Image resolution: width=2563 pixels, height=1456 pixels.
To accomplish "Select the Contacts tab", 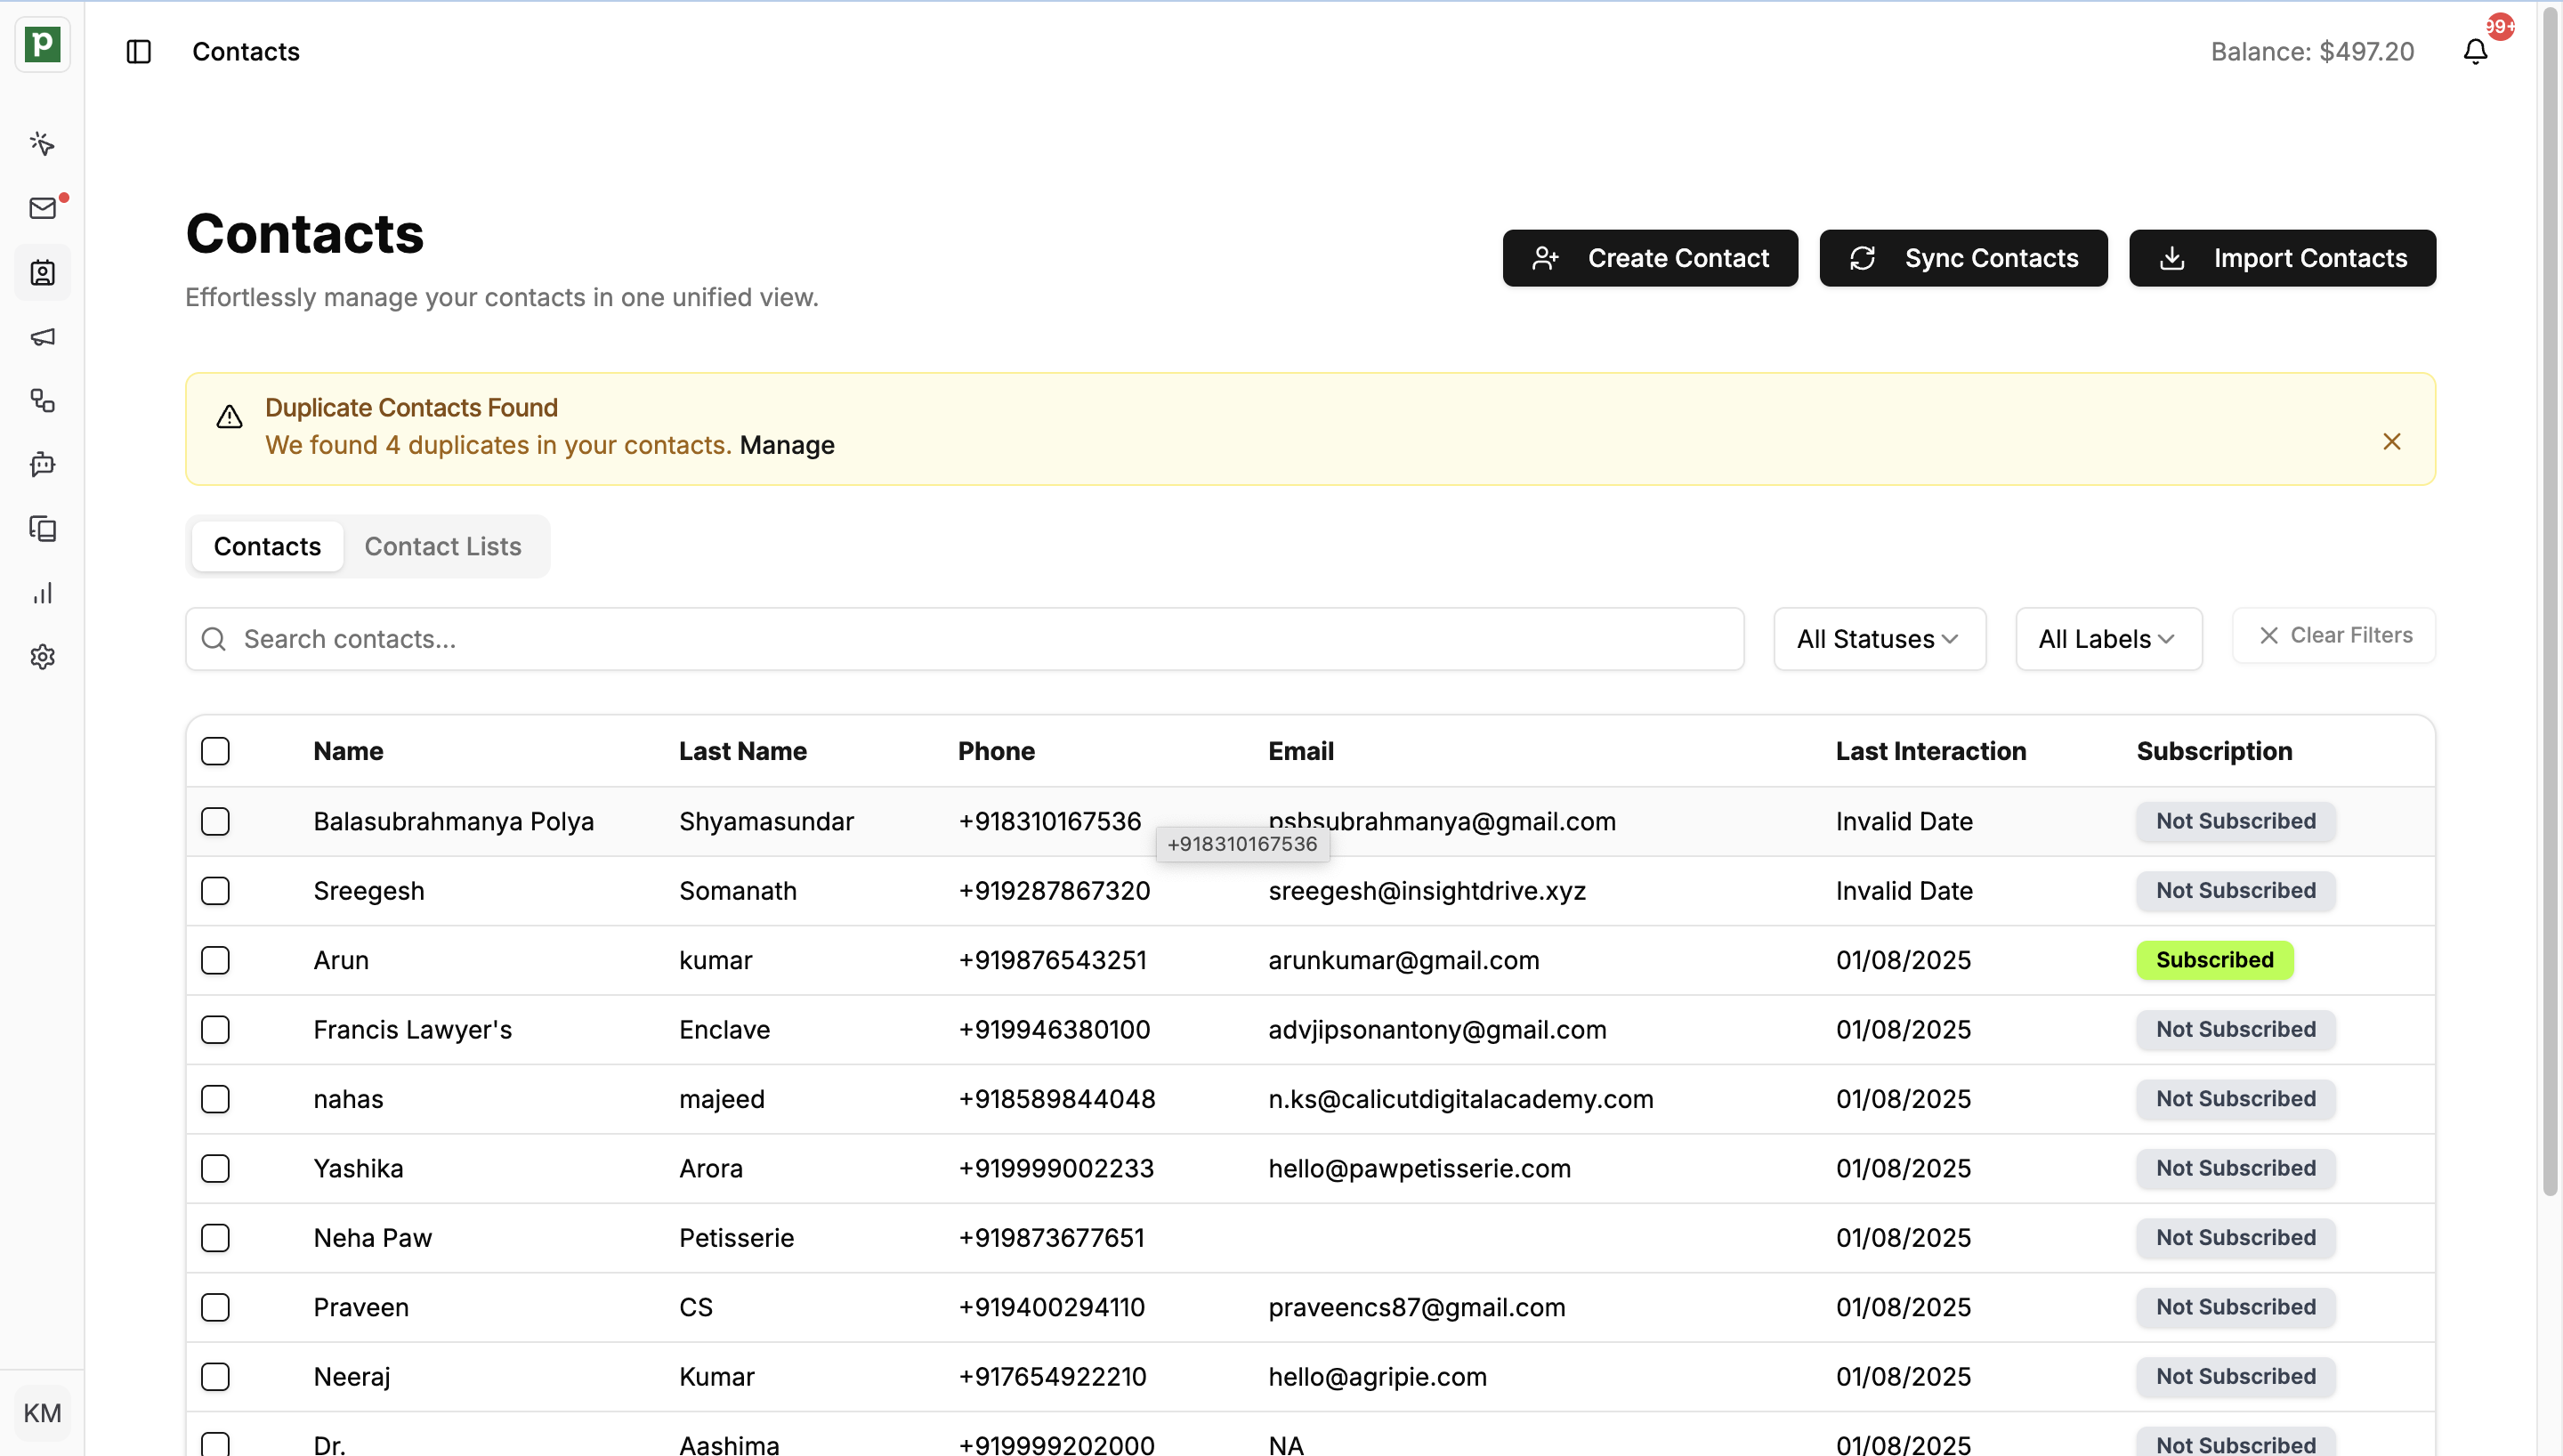I will pos(267,547).
